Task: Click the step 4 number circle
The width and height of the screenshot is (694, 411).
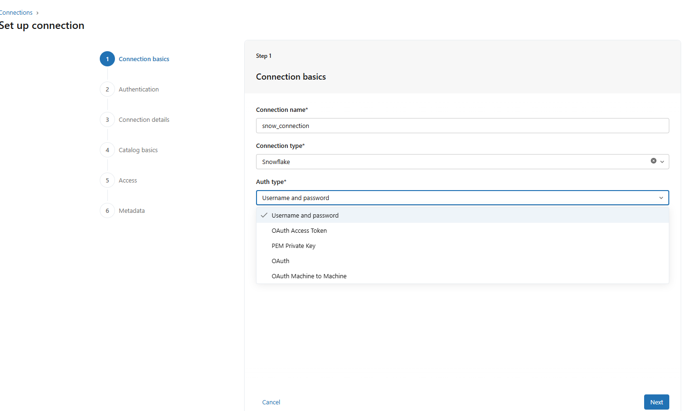Action: (x=107, y=150)
